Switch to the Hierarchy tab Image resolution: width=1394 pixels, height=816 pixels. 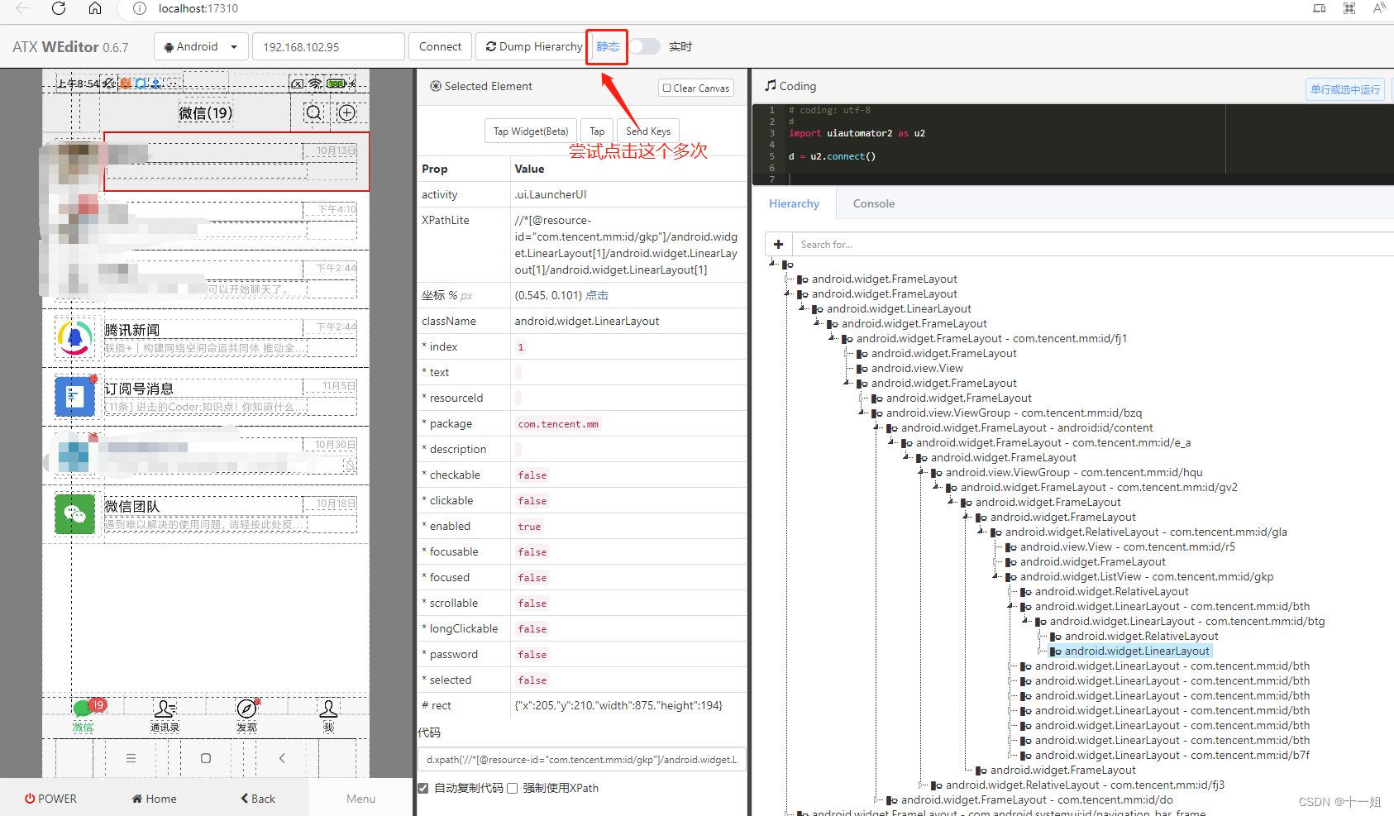coord(794,203)
